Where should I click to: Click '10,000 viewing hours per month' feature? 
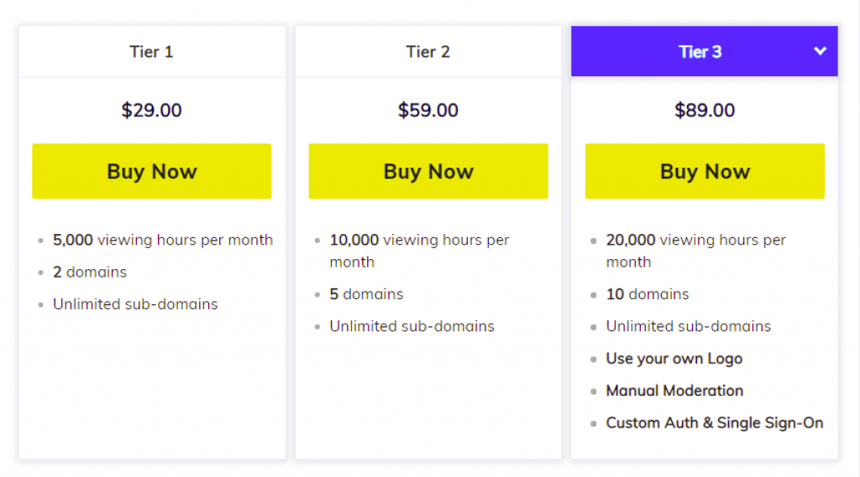coord(420,251)
